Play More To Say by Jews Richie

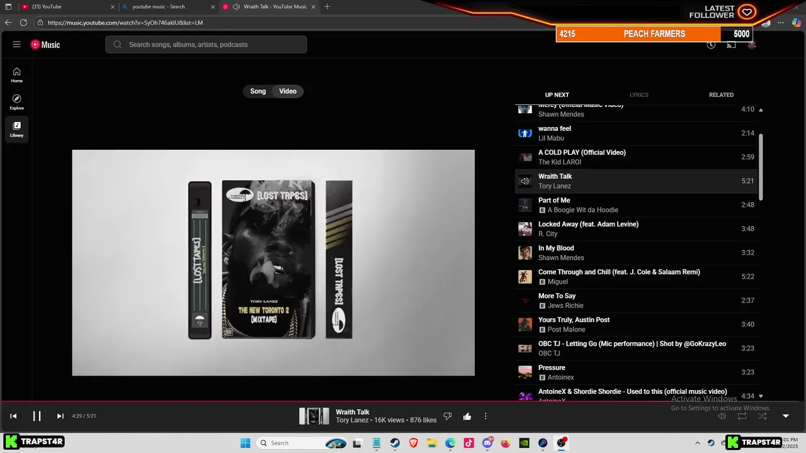tap(636, 301)
